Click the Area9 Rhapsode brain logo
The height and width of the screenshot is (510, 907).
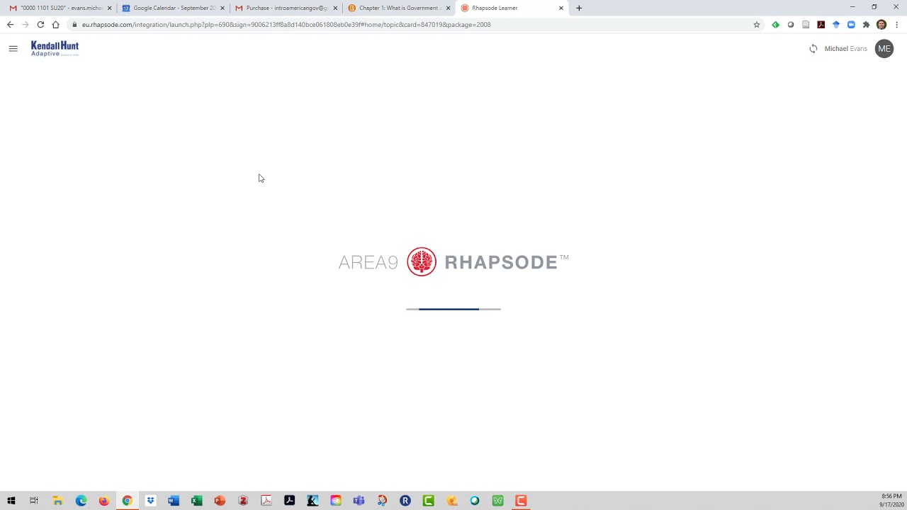tap(422, 262)
